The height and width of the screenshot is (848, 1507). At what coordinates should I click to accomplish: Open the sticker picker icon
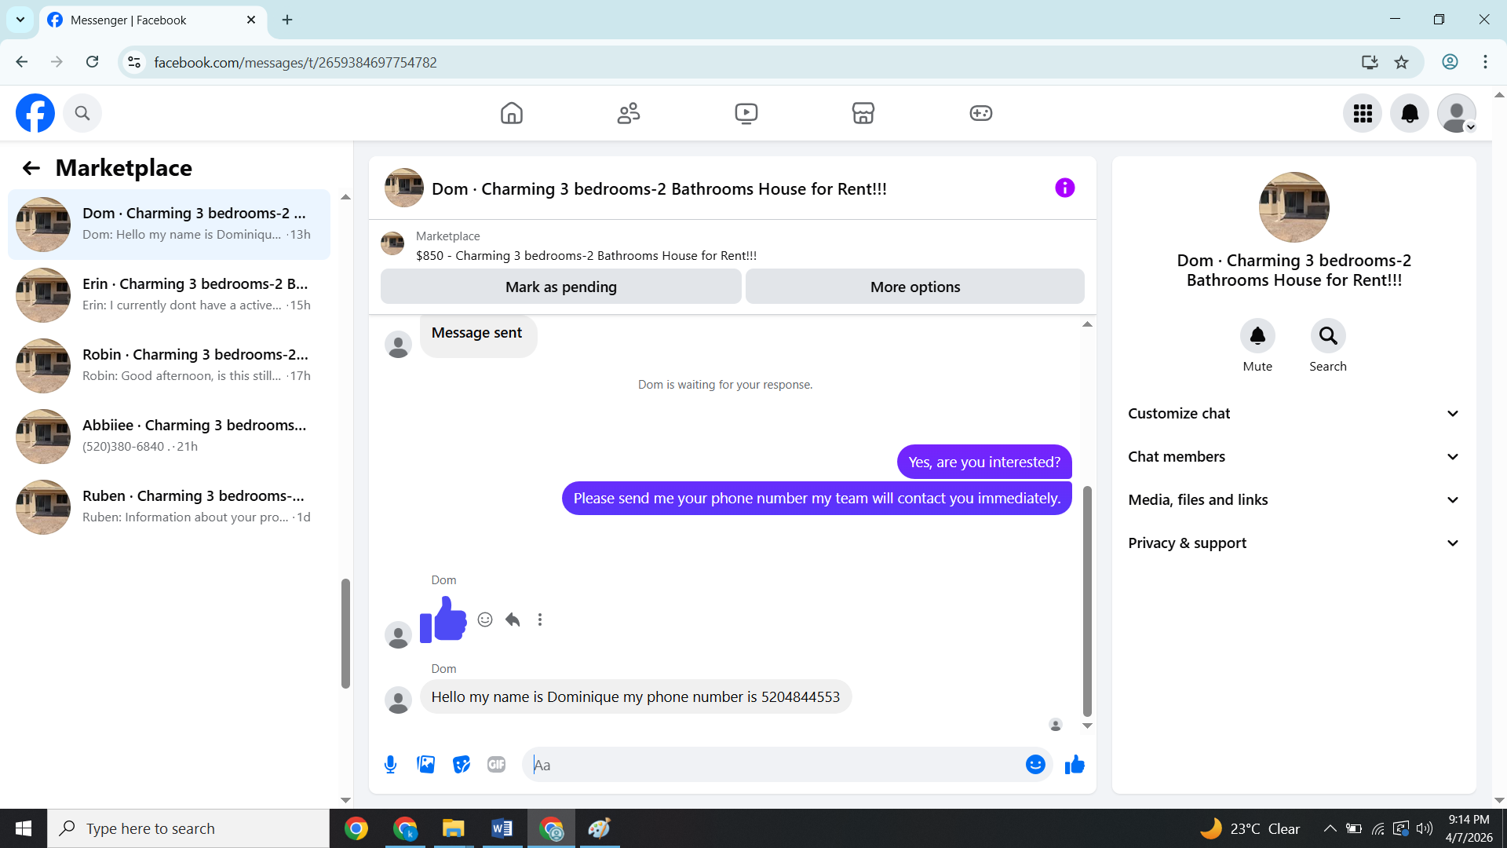(x=462, y=764)
